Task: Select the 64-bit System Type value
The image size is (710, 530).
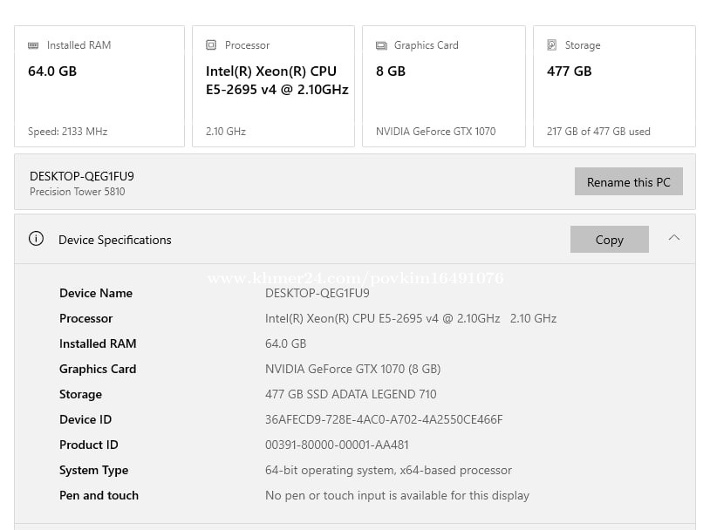Action: (388, 470)
